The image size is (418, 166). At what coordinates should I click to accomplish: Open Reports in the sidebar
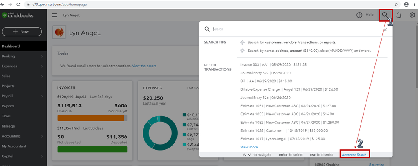[8, 106]
